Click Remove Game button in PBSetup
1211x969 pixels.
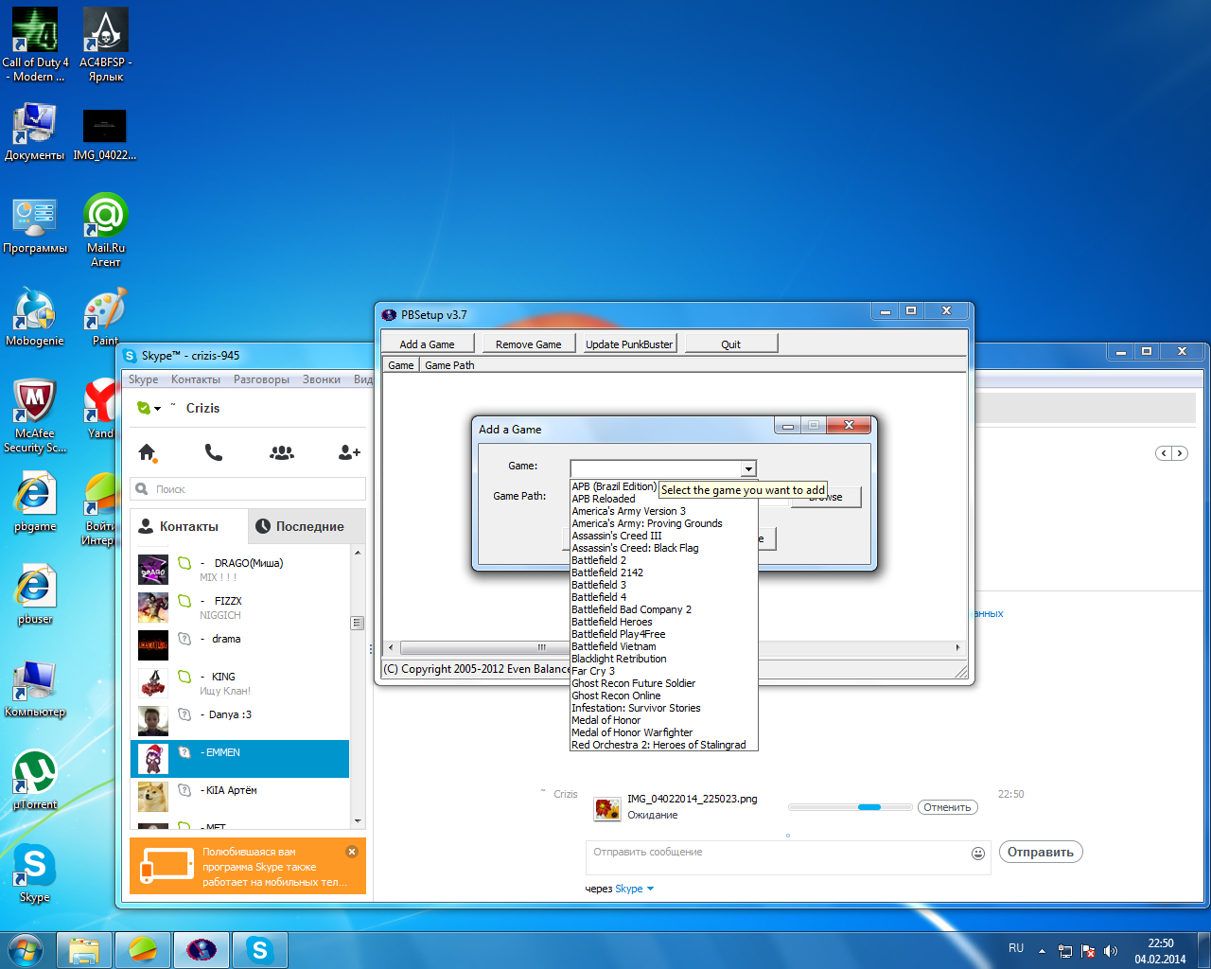pos(529,344)
